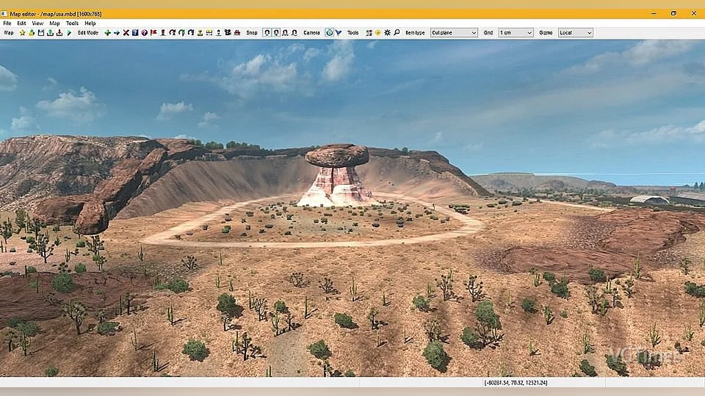The image size is (705, 396).
Task: Click the yellow star new-map icon
Action: coord(22,33)
